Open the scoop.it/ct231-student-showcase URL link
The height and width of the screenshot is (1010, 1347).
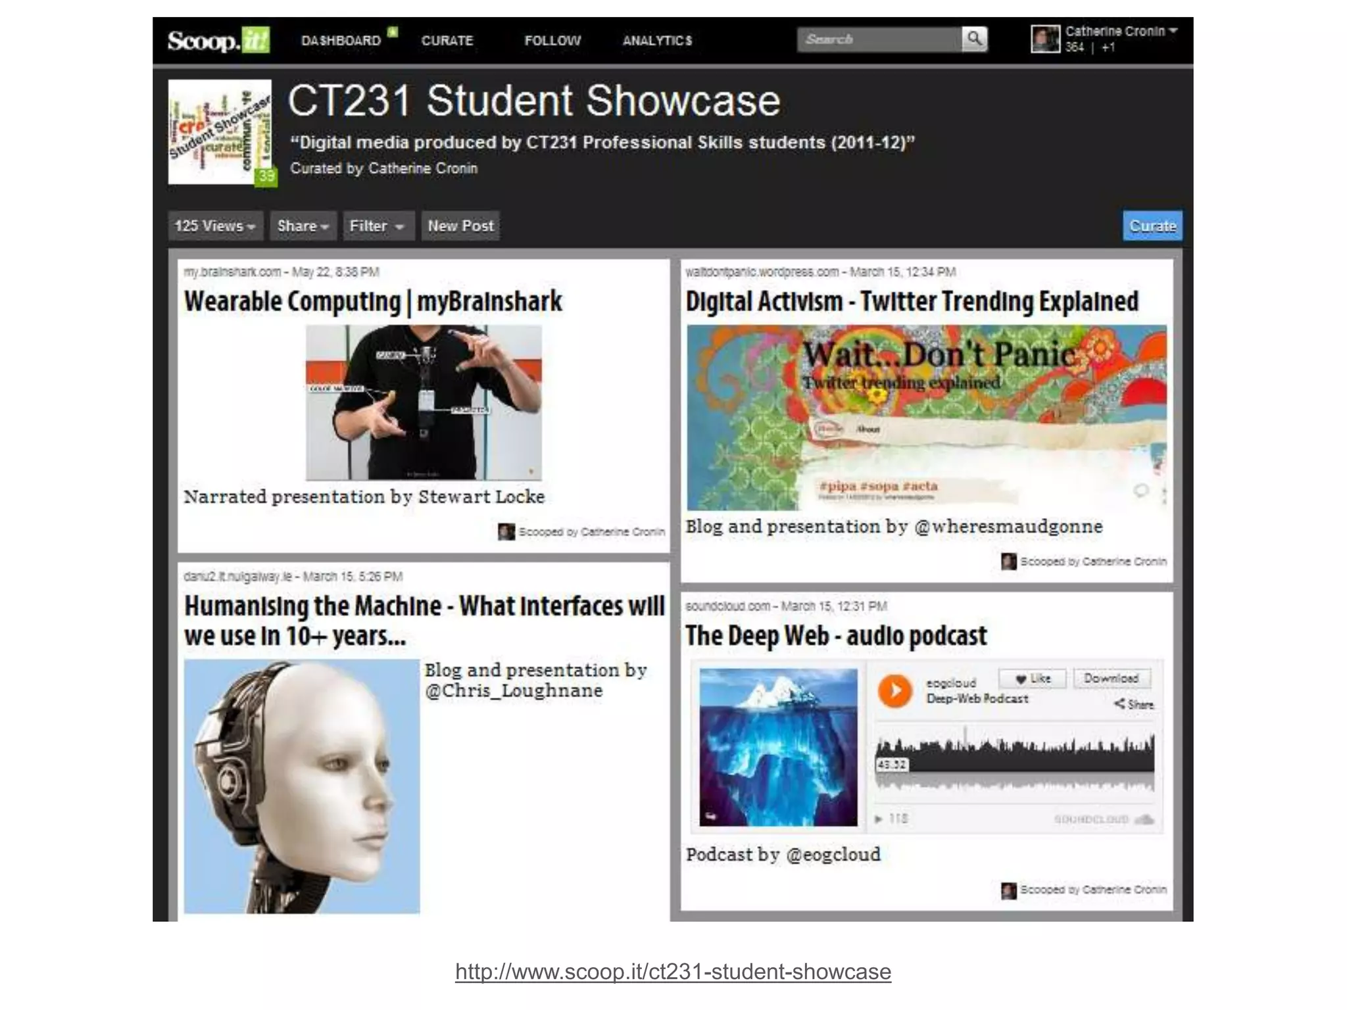coord(673,971)
